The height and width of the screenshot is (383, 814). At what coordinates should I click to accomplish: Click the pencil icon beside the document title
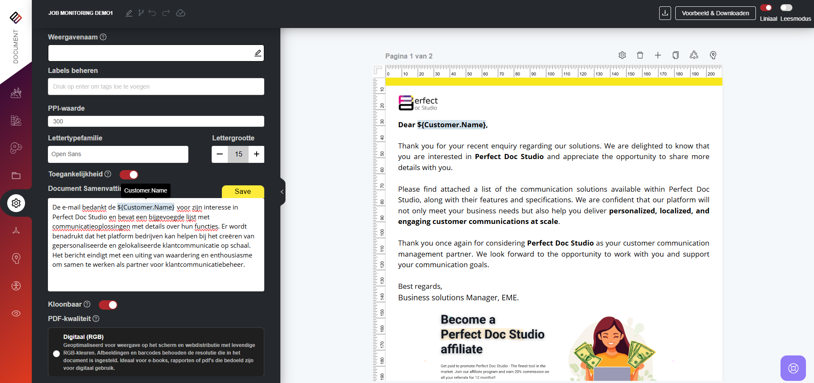pyautogui.click(x=129, y=13)
